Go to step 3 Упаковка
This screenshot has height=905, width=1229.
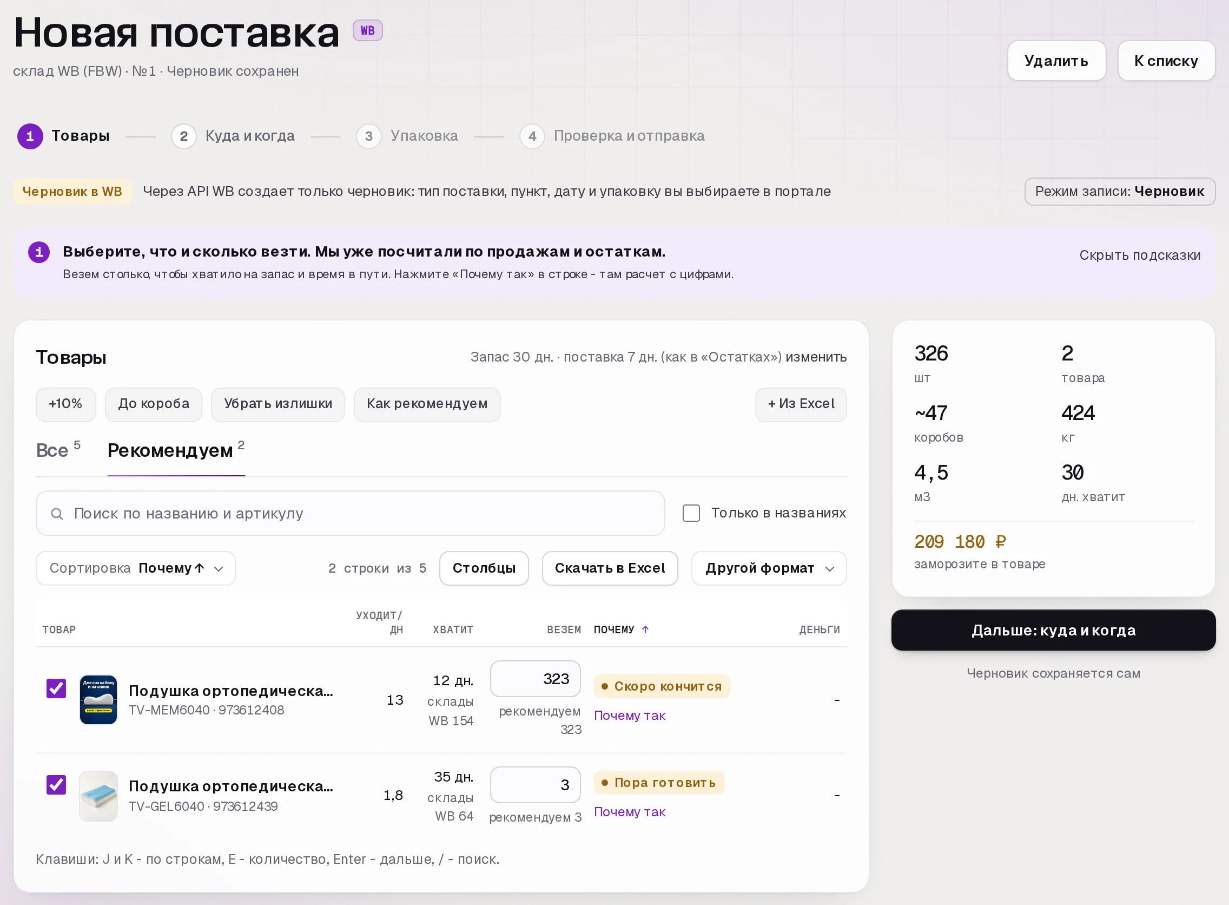point(407,136)
